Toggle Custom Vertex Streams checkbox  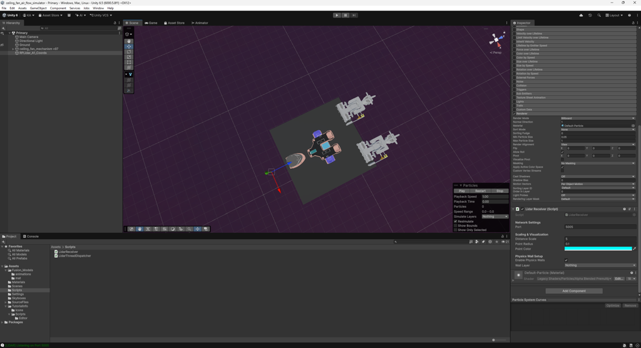(x=563, y=170)
